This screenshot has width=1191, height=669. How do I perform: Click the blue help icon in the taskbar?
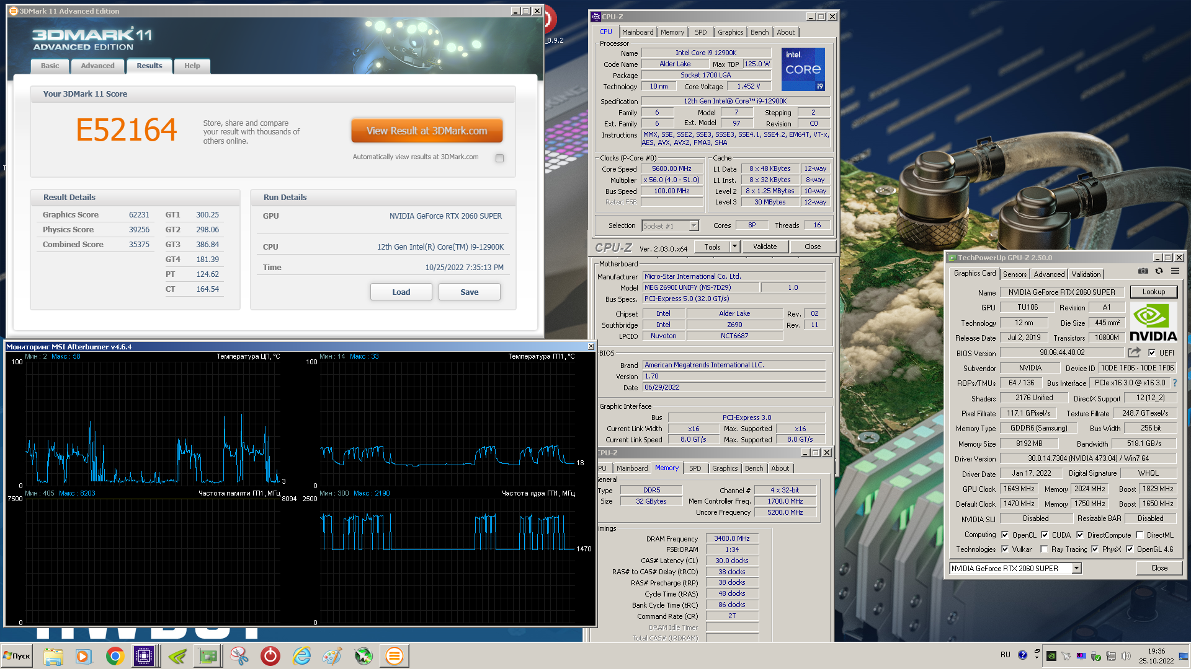[x=1022, y=655]
